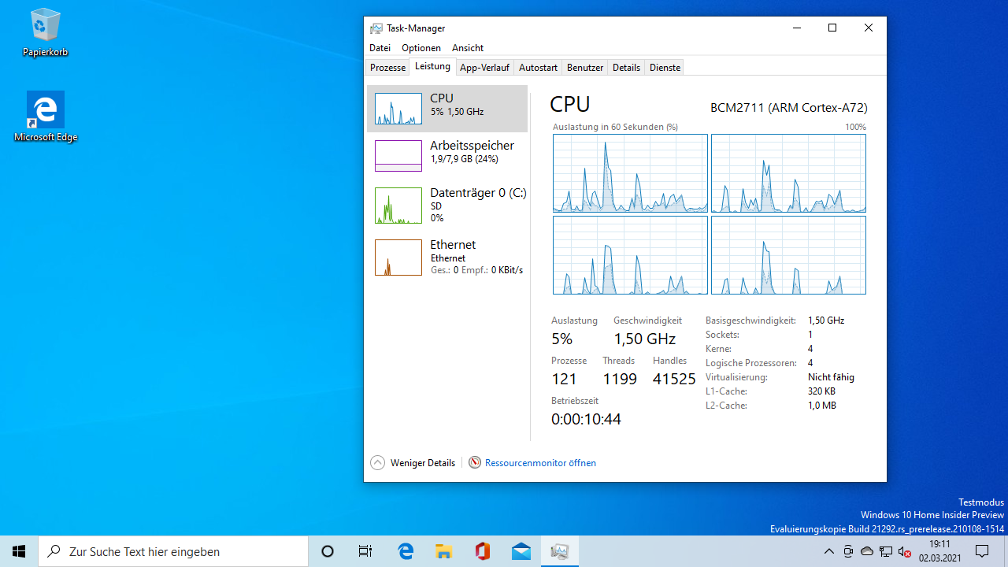Open the Optionen menu

point(421,48)
